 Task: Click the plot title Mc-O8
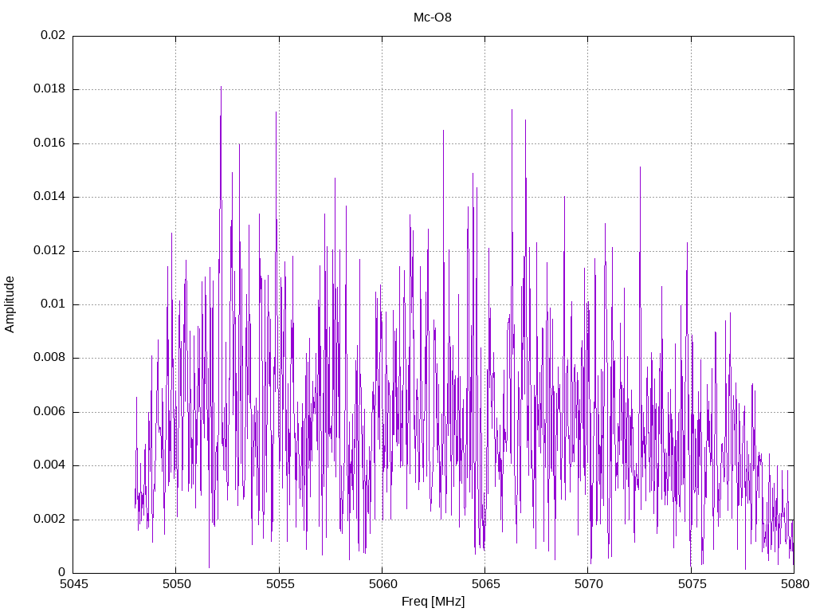point(433,18)
